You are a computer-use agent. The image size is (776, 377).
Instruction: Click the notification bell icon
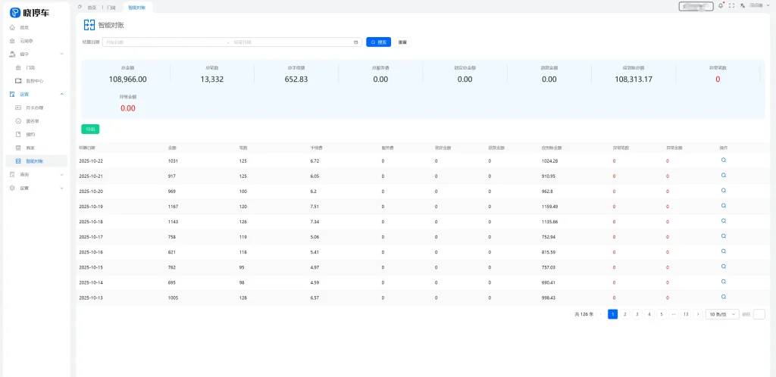720,5
